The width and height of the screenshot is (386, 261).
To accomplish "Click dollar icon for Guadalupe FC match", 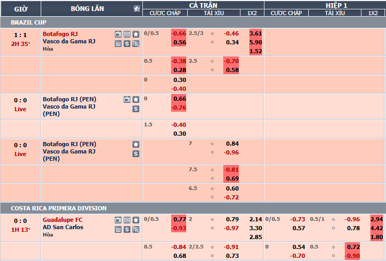I will click(127, 230).
